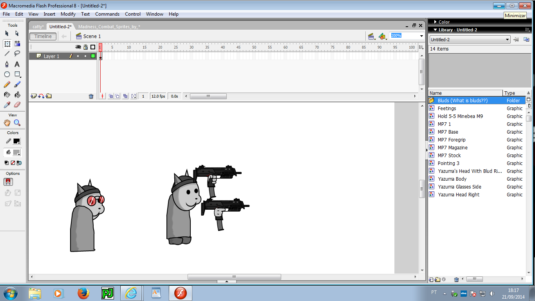The height and width of the screenshot is (301, 535).
Task: Open the Modify menu
Action: point(68,14)
